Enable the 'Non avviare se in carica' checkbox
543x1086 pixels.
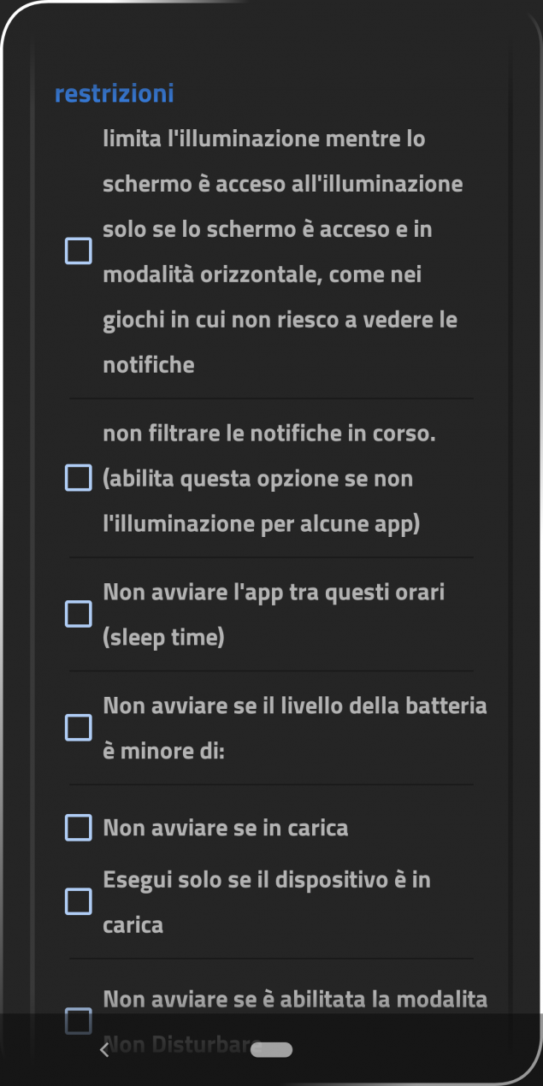pos(79,828)
